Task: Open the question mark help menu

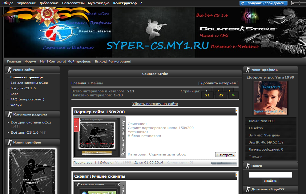Action: [141, 3]
